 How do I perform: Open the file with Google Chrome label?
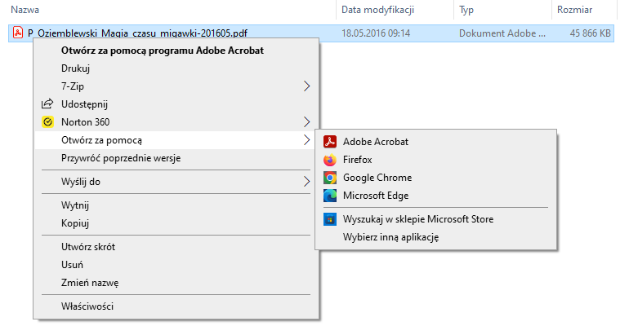point(377,178)
